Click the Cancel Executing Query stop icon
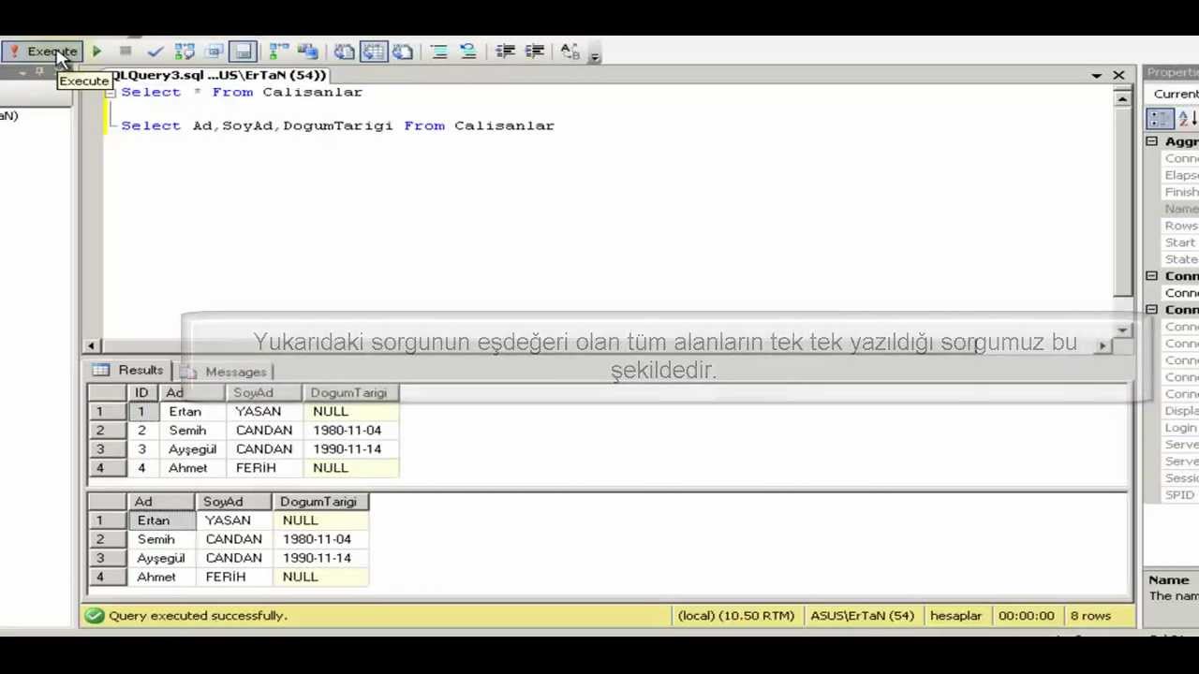The width and height of the screenshot is (1199, 674). click(126, 51)
